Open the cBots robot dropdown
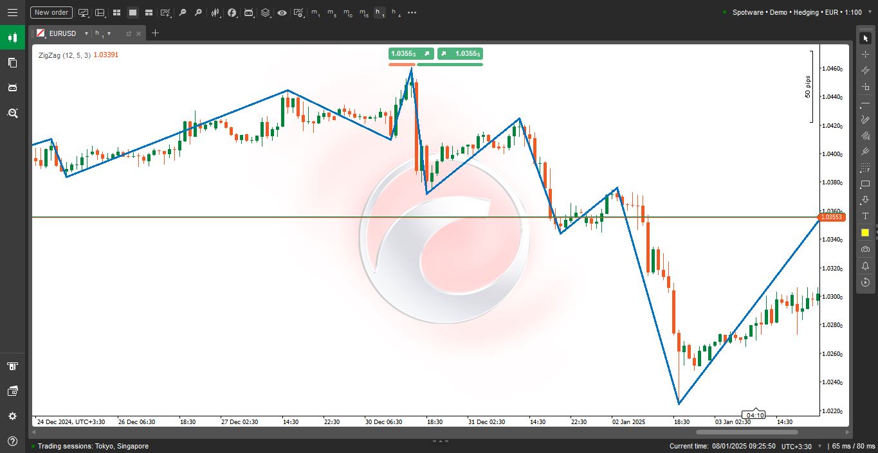The height and width of the screenshot is (453, 878). click(249, 12)
